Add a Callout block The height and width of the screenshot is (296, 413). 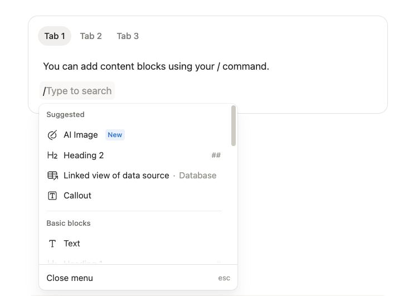click(x=134, y=196)
